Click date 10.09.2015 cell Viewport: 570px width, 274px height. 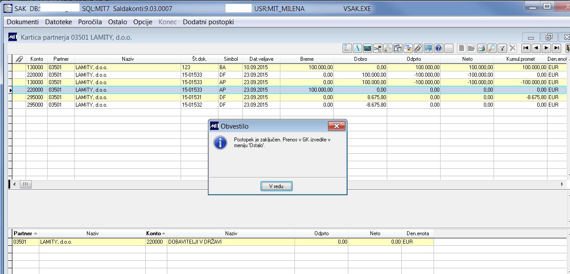pyautogui.click(x=261, y=67)
